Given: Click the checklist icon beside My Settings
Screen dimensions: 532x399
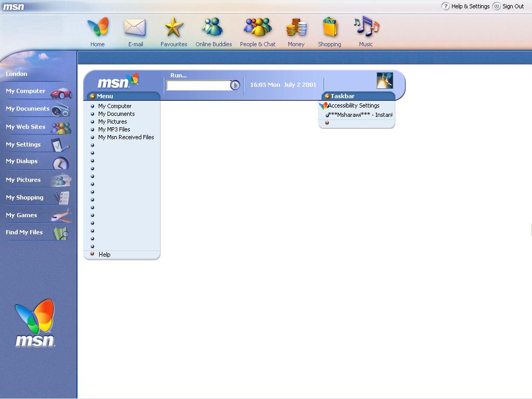Looking at the screenshot, I should point(60,145).
